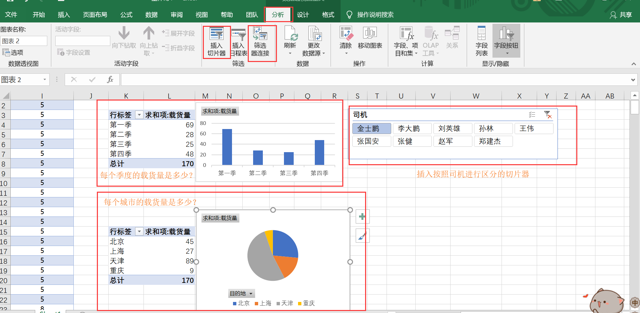Switch to the 设计 ribbon tab
640x313 pixels.
(x=303, y=14)
